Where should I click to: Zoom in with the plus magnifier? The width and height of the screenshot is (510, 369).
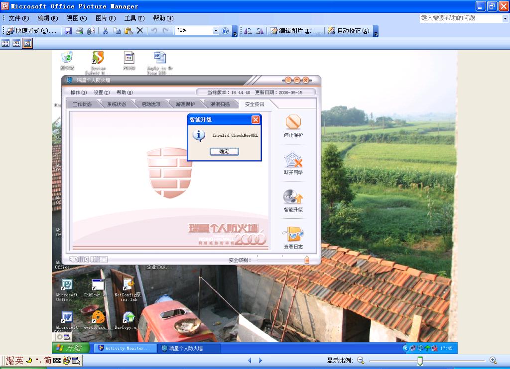[493, 360]
